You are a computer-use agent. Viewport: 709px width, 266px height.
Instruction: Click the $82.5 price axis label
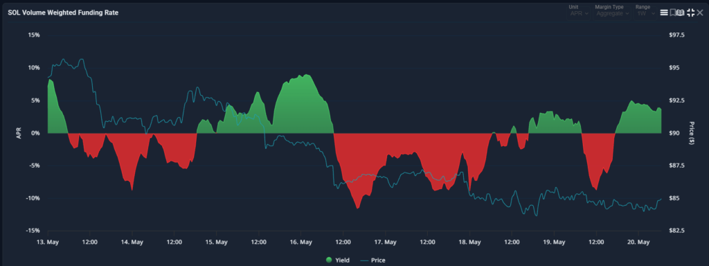coord(677,231)
